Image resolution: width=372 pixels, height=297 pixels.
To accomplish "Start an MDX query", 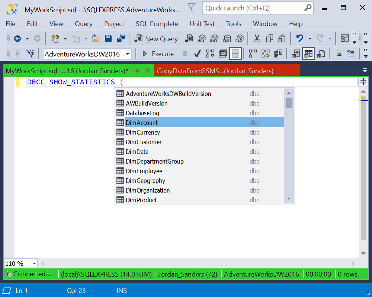I will 201,38.
